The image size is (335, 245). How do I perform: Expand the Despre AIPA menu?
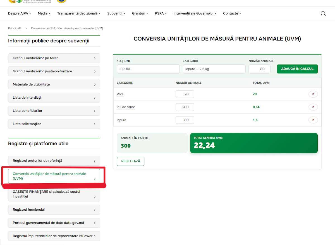[x=20, y=13]
